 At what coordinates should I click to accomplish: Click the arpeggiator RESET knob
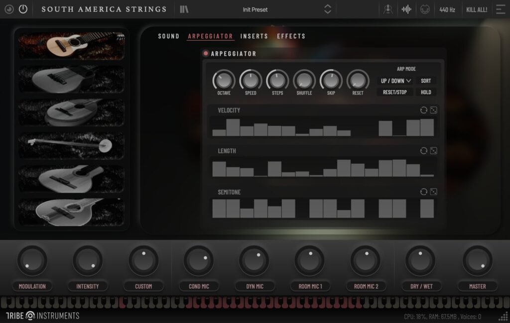(x=358, y=80)
